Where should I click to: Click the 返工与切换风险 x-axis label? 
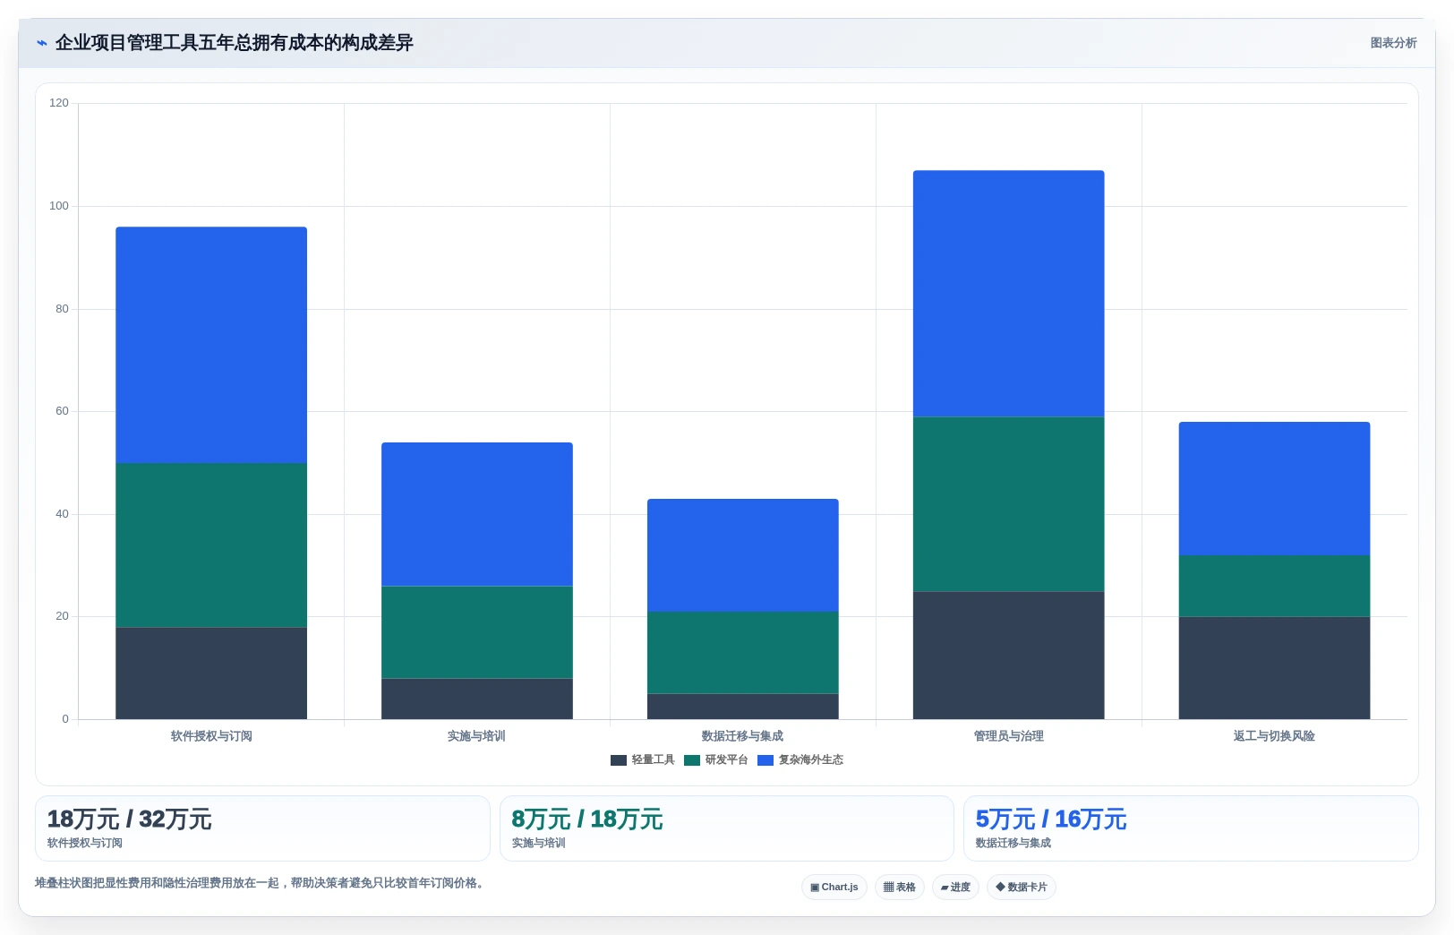tap(1274, 736)
